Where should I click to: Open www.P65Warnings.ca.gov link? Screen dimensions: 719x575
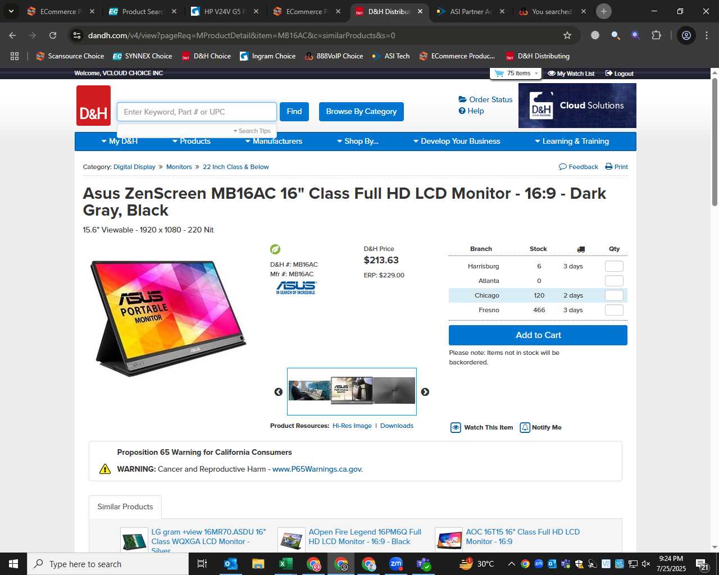click(x=317, y=469)
